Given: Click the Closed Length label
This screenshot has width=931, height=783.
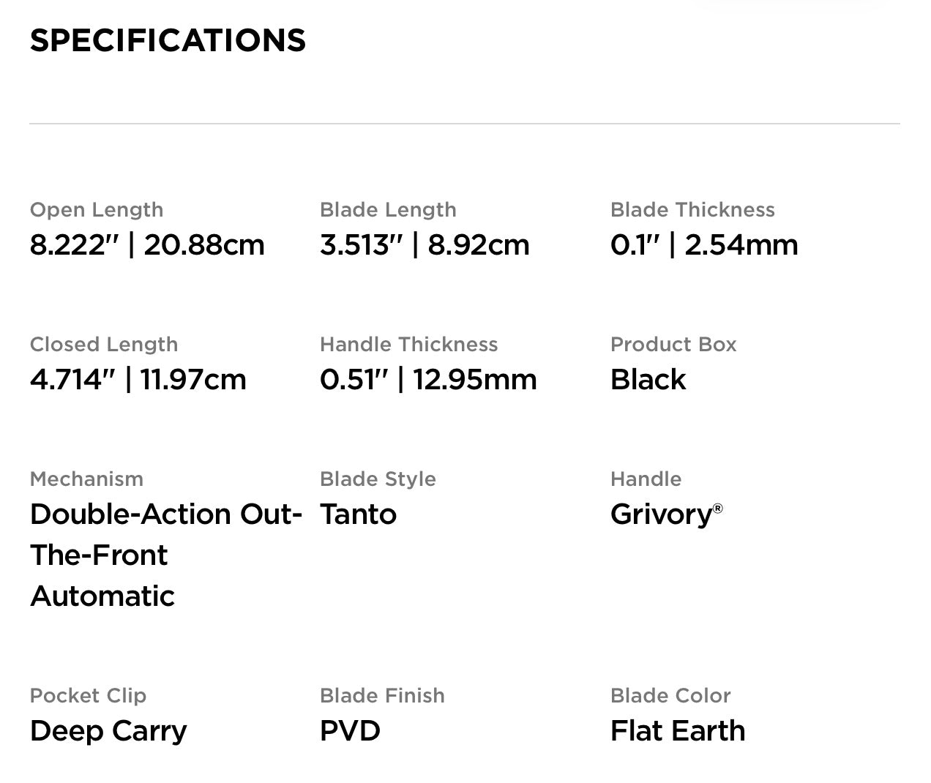Looking at the screenshot, I should (104, 345).
